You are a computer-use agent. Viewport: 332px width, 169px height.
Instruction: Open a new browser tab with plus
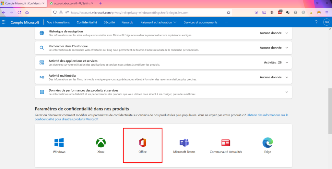click(x=101, y=3)
